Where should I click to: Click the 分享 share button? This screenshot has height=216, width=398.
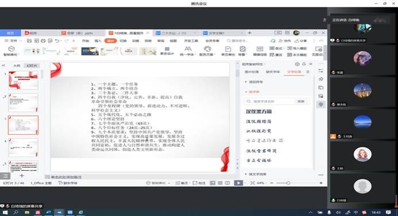pyautogui.click(x=301, y=41)
